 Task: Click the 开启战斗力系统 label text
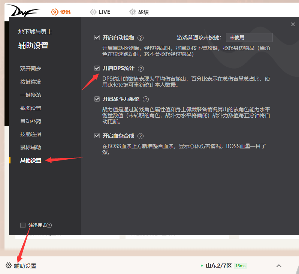coord(121,99)
